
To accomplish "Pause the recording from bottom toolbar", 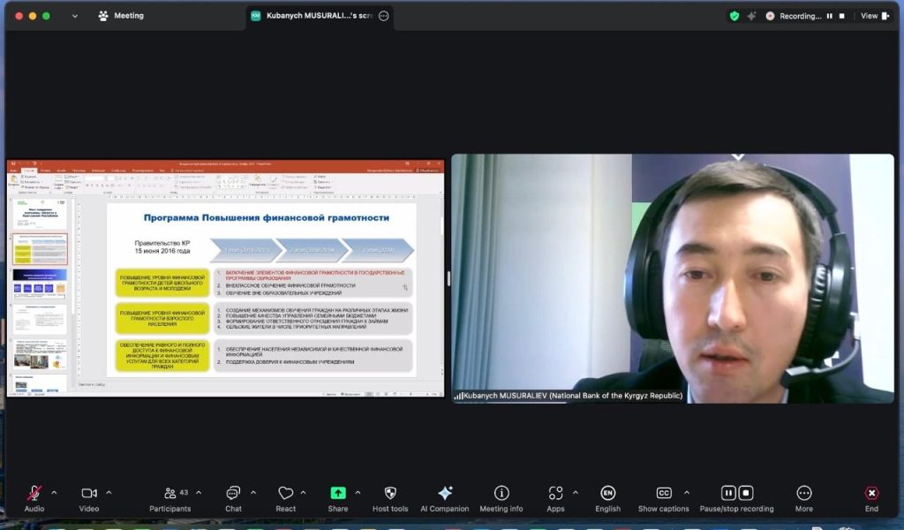I will pos(728,494).
